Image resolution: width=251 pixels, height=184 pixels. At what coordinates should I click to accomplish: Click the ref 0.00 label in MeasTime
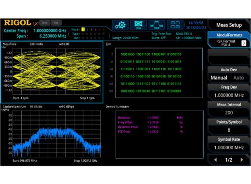coord(64,44)
